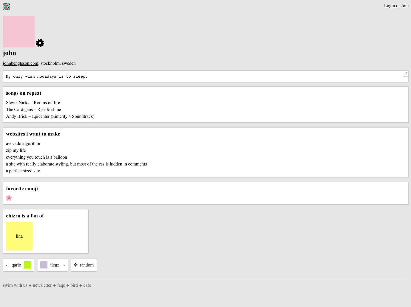Screen dimensions: 411x307
Task: Open the newsletter footer link
Action: 42,285
